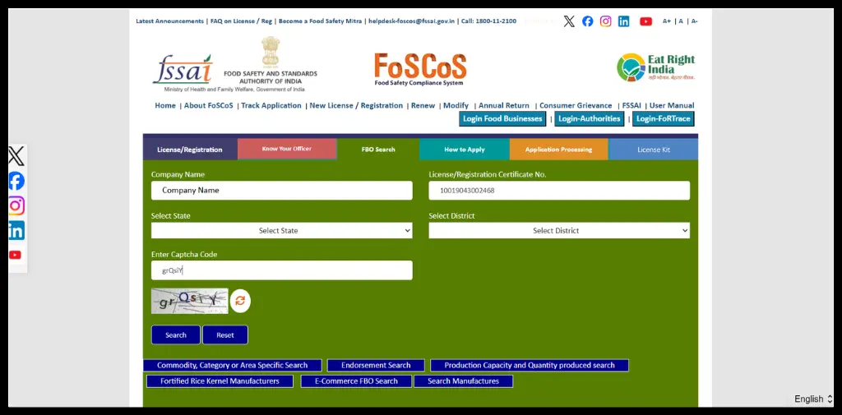Click the X icon in left floating sidebar

16,155
